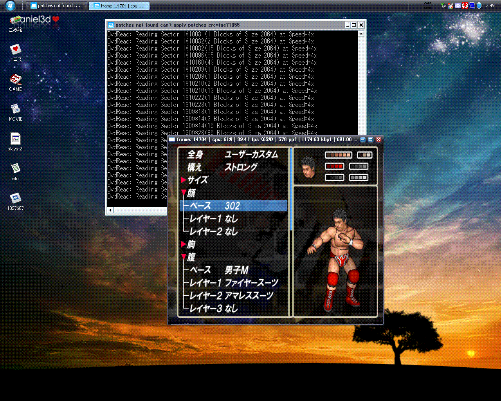The width and height of the screenshot is (501, 401).
Task: Select 腹 ベース 男子M row
Action: click(233, 270)
